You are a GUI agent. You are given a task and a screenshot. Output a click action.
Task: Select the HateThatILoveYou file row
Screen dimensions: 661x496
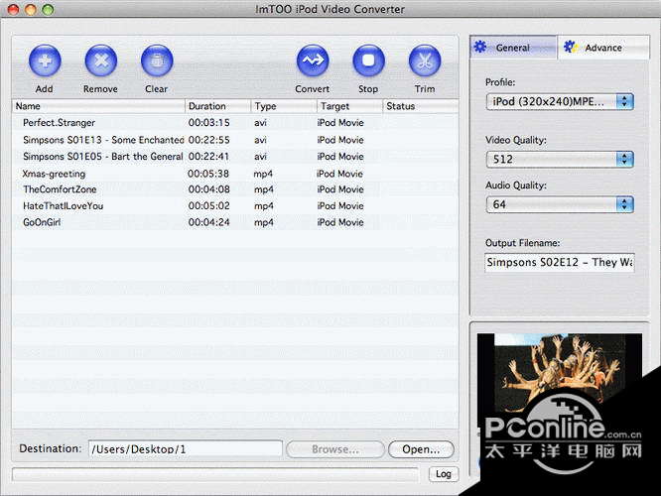coord(235,206)
